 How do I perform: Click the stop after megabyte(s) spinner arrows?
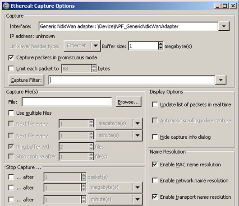83,187
